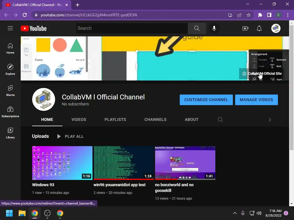Viewport: 294px width, 220px height.
Task: Click into the YouTube Search field
Action: [131, 28]
